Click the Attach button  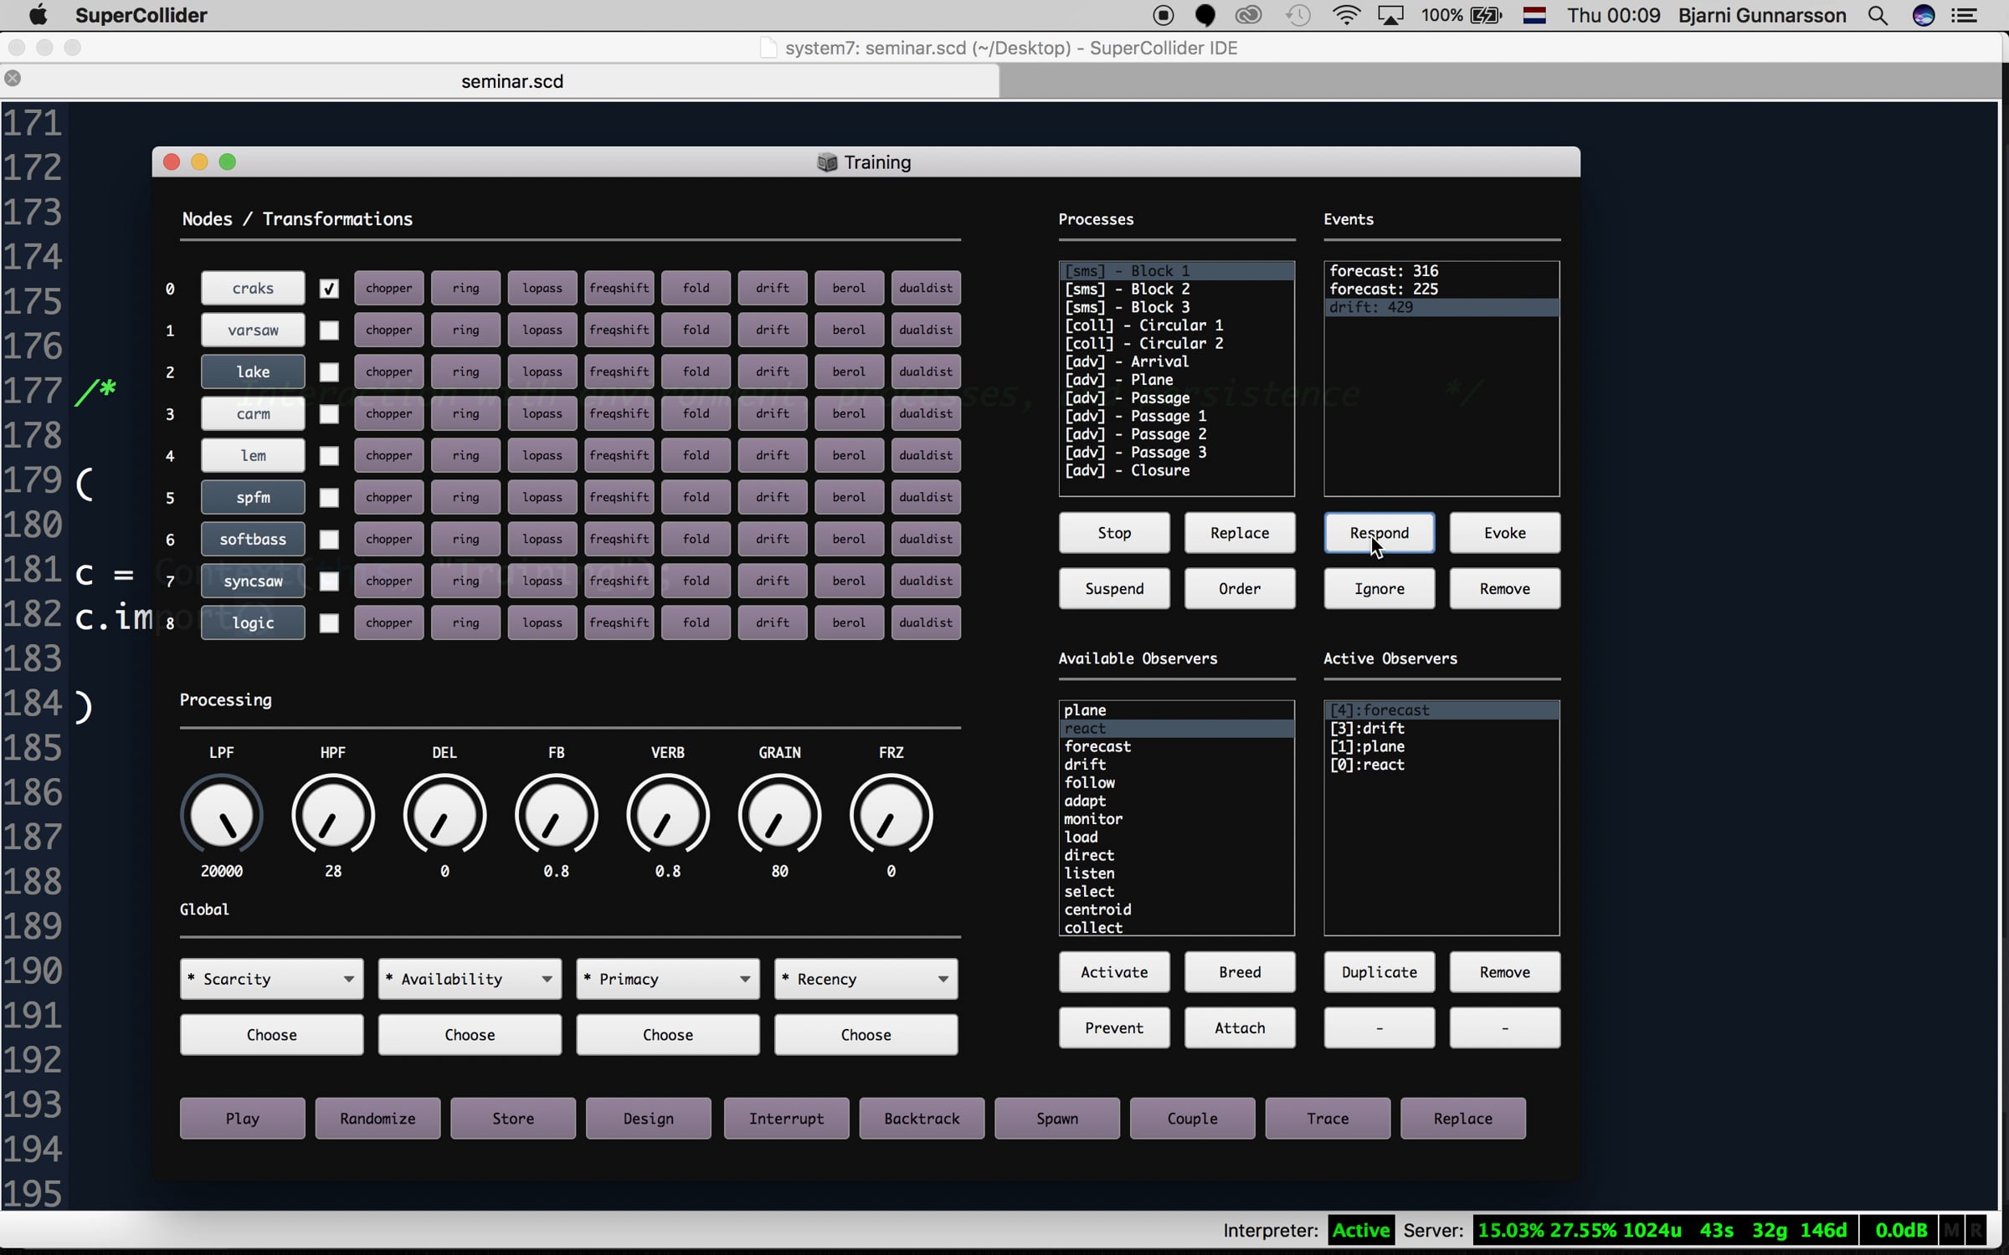1240,1028
